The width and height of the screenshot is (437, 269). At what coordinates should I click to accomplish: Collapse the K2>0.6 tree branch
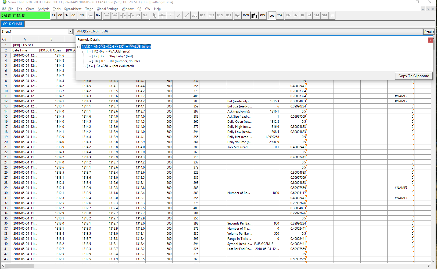click(84, 52)
